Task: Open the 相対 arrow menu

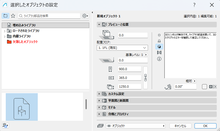Action: pos(194,81)
